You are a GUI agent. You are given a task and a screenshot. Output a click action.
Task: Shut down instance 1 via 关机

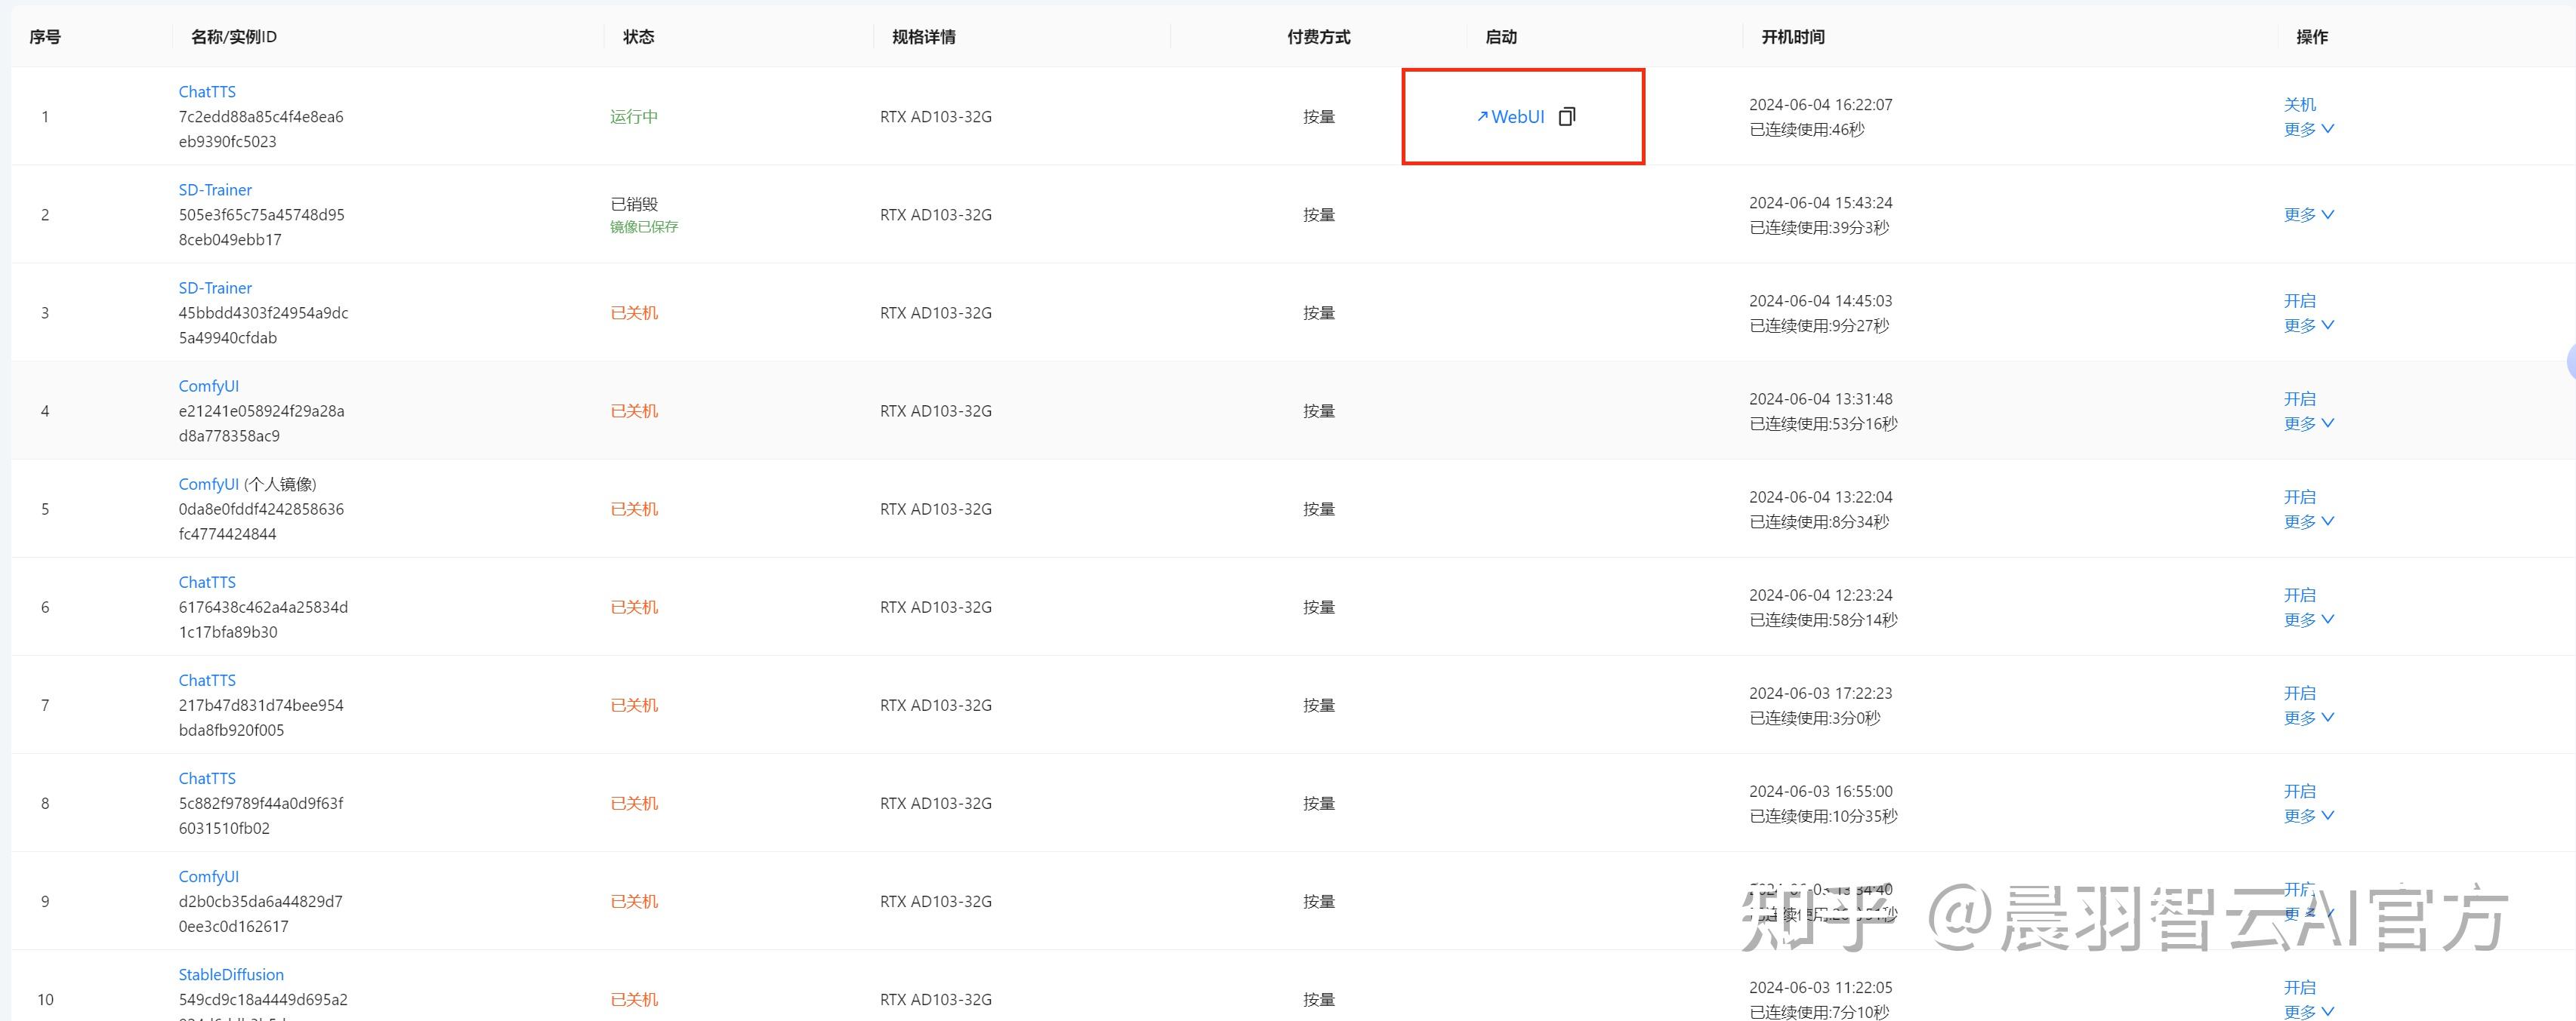click(x=2299, y=104)
